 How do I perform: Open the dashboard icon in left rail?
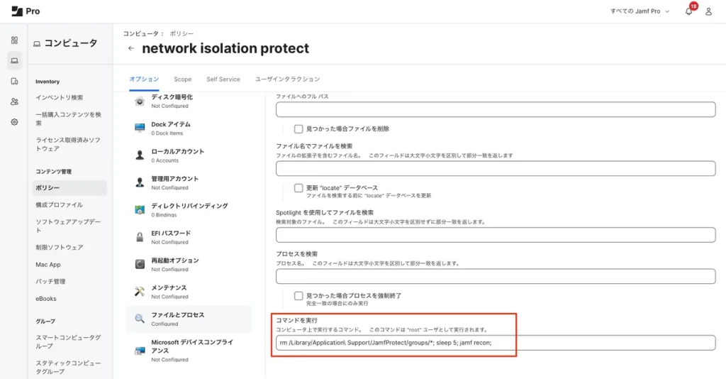(14, 40)
